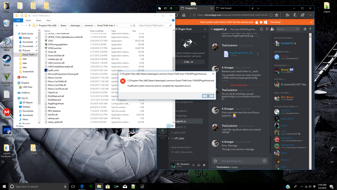Select the startup.rphs file
337x190 pixels.
tap(54, 118)
